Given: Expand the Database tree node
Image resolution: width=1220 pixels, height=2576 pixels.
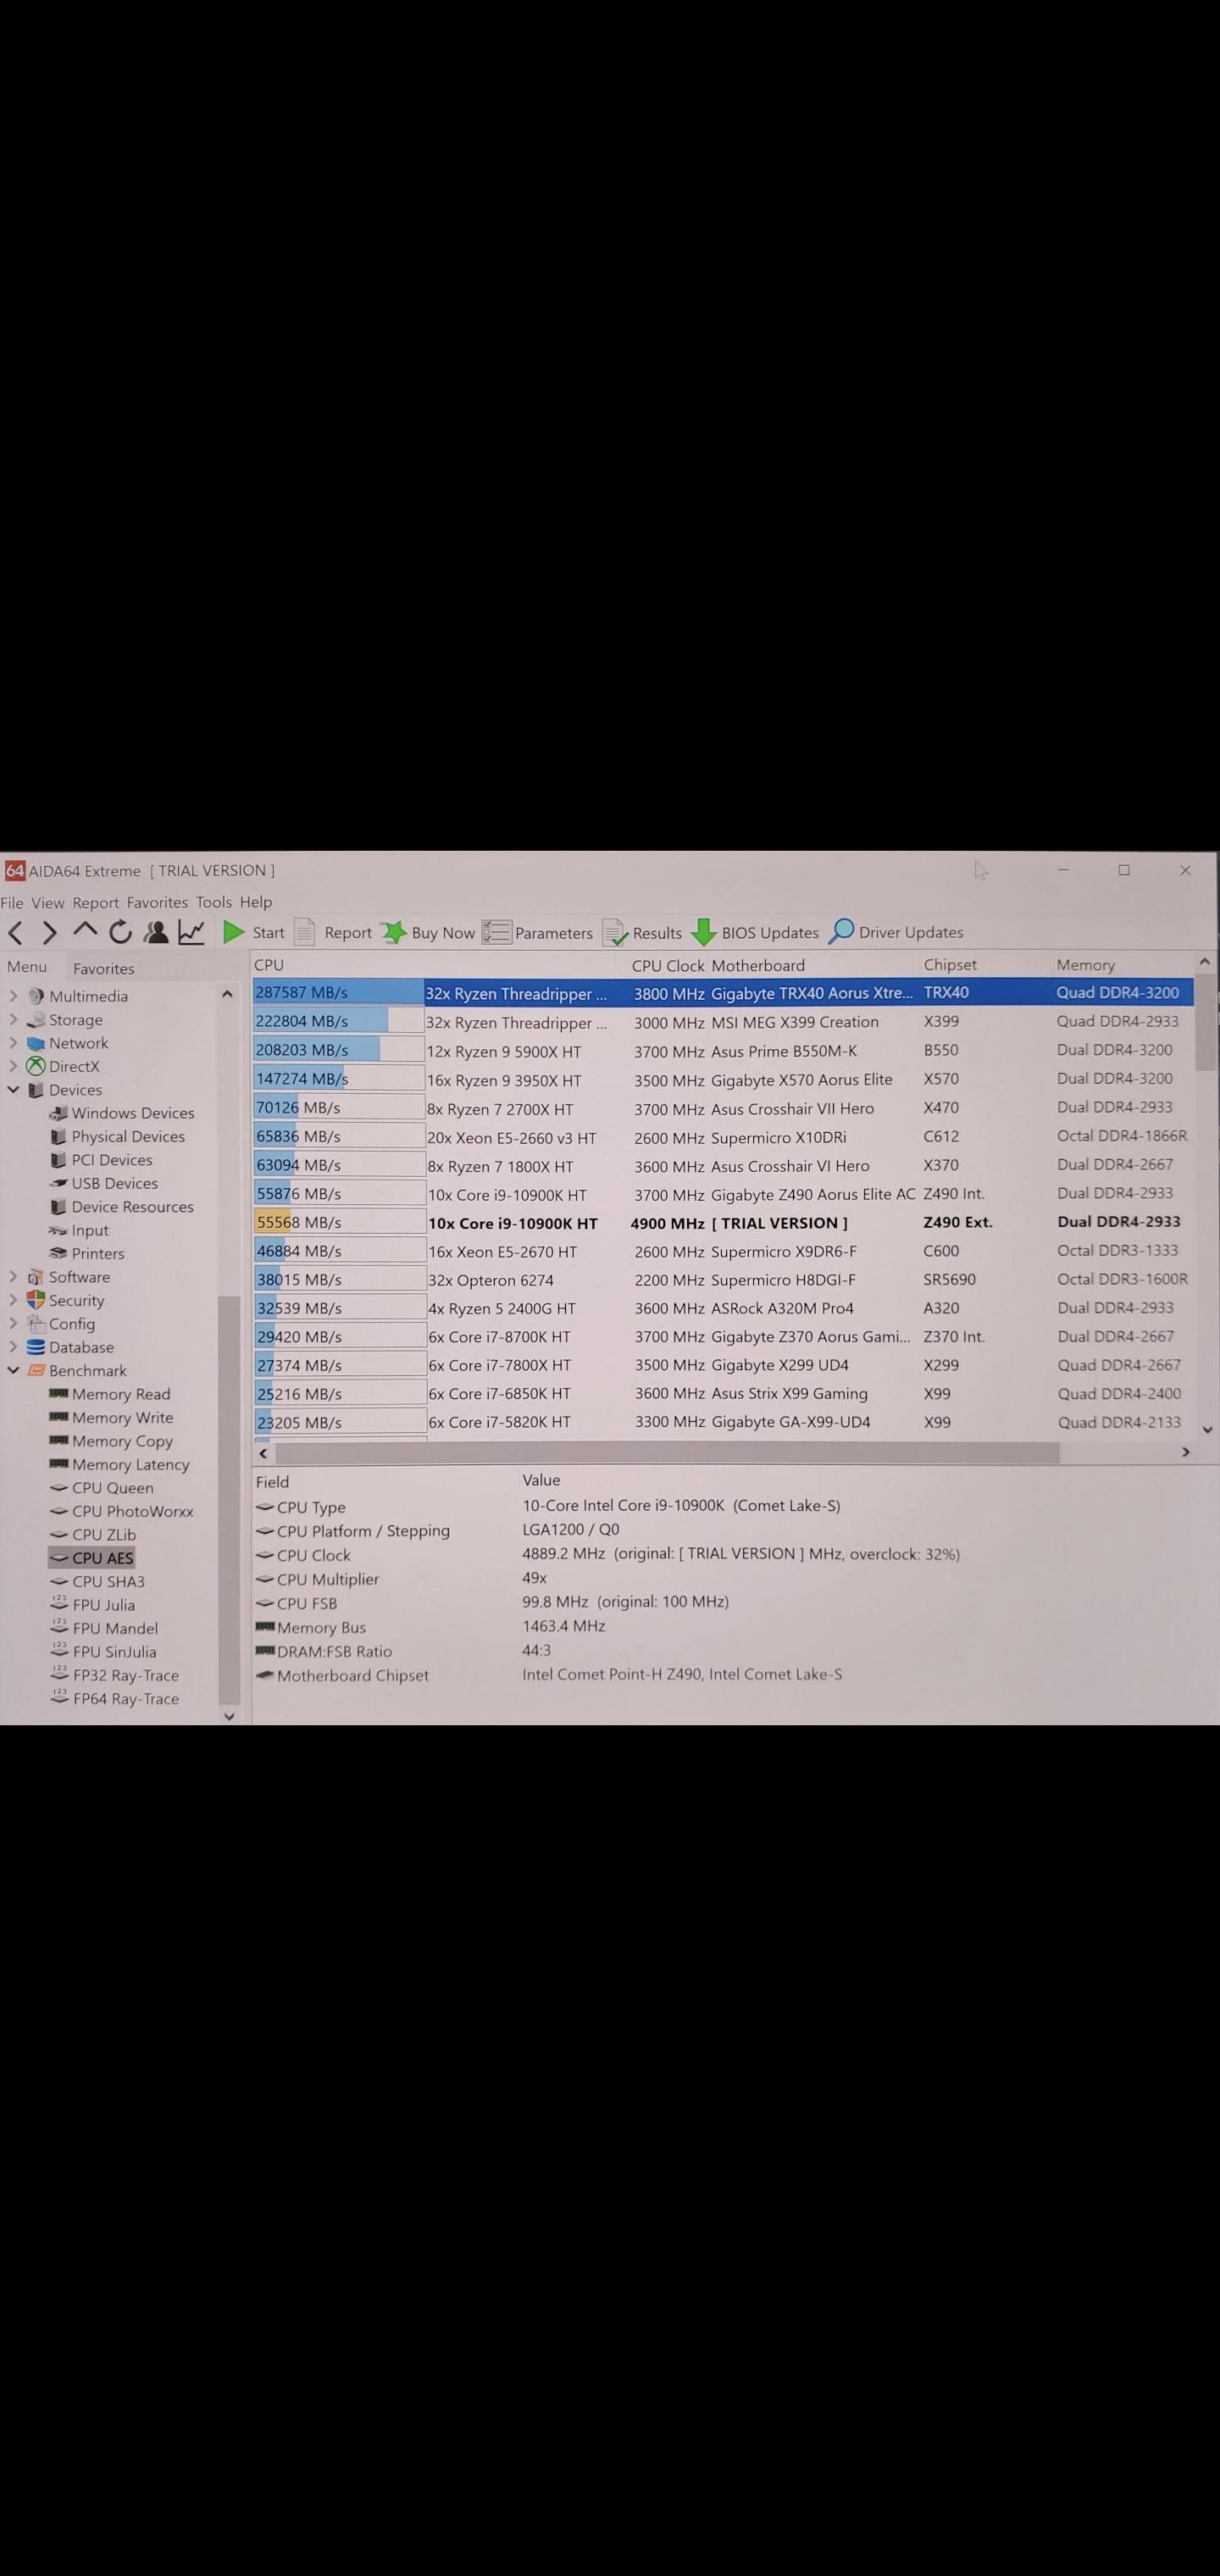Looking at the screenshot, I should click(13, 1347).
